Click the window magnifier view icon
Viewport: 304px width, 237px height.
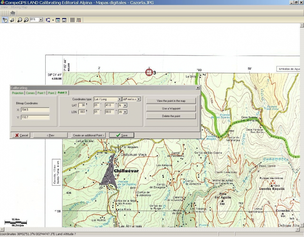64,20
